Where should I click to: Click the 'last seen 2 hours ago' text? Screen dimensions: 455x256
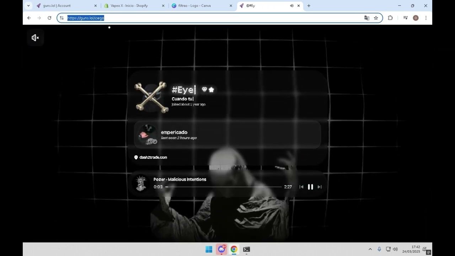[x=179, y=138]
